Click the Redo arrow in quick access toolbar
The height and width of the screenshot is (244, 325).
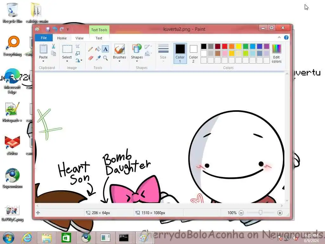[62, 29]
